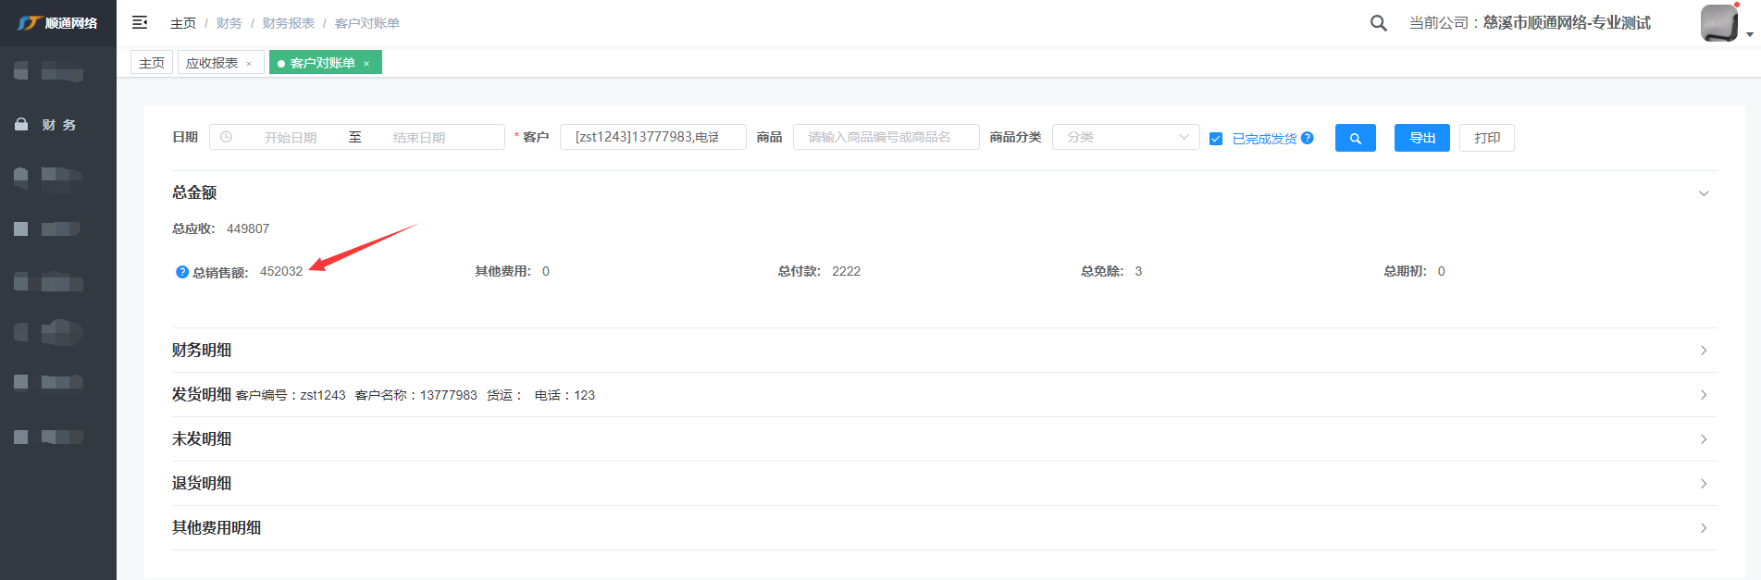Click help icon next to 总销售额

(182, 272)
